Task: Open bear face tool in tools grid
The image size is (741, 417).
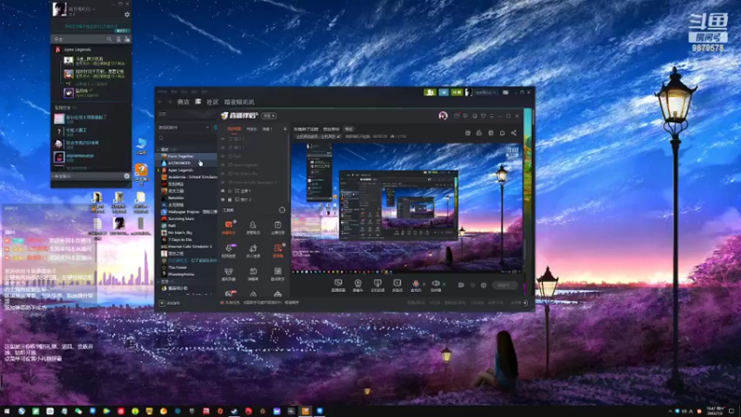Action: [229, 273]
